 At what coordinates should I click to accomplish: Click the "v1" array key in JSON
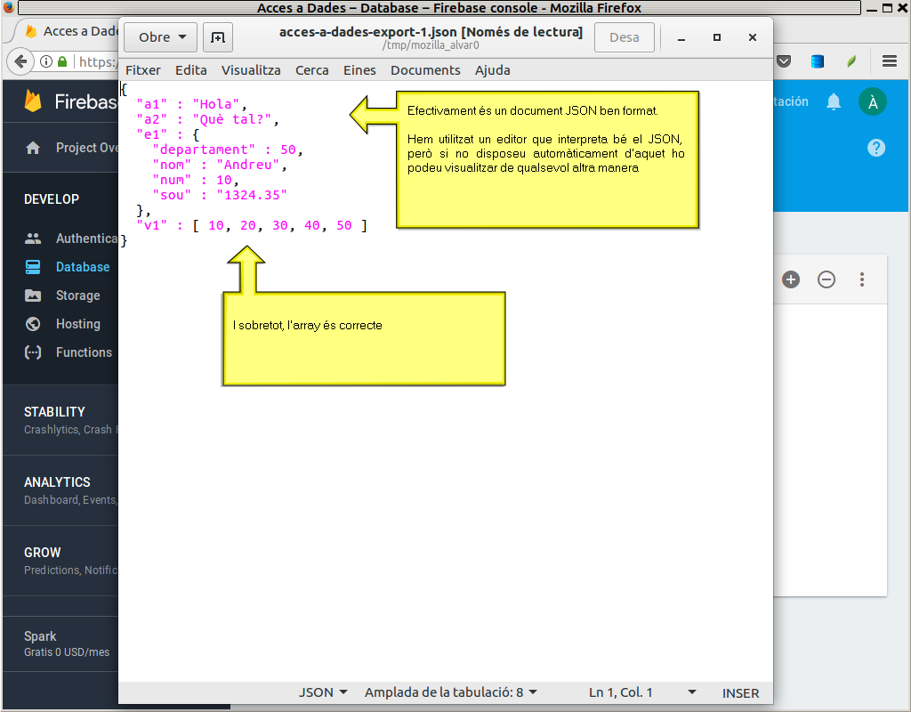point(151,225)
